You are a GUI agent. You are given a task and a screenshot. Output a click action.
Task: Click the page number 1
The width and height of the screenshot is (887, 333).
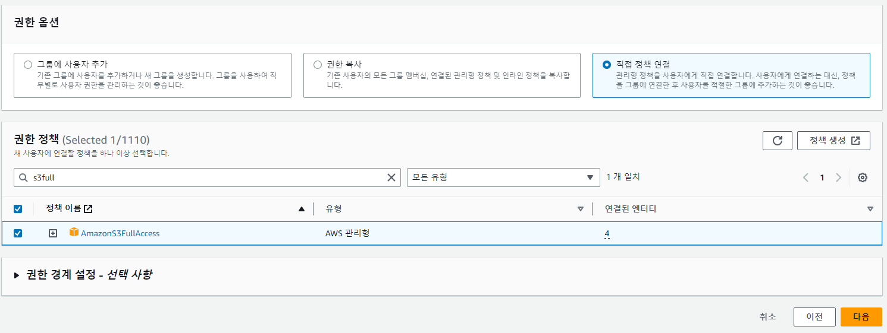(x=822, y=177)
